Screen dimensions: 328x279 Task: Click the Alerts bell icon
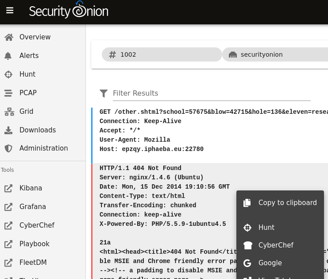8,56
